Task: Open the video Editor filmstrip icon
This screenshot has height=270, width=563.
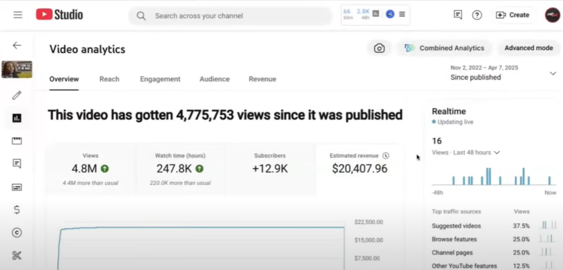Action: 17,140
